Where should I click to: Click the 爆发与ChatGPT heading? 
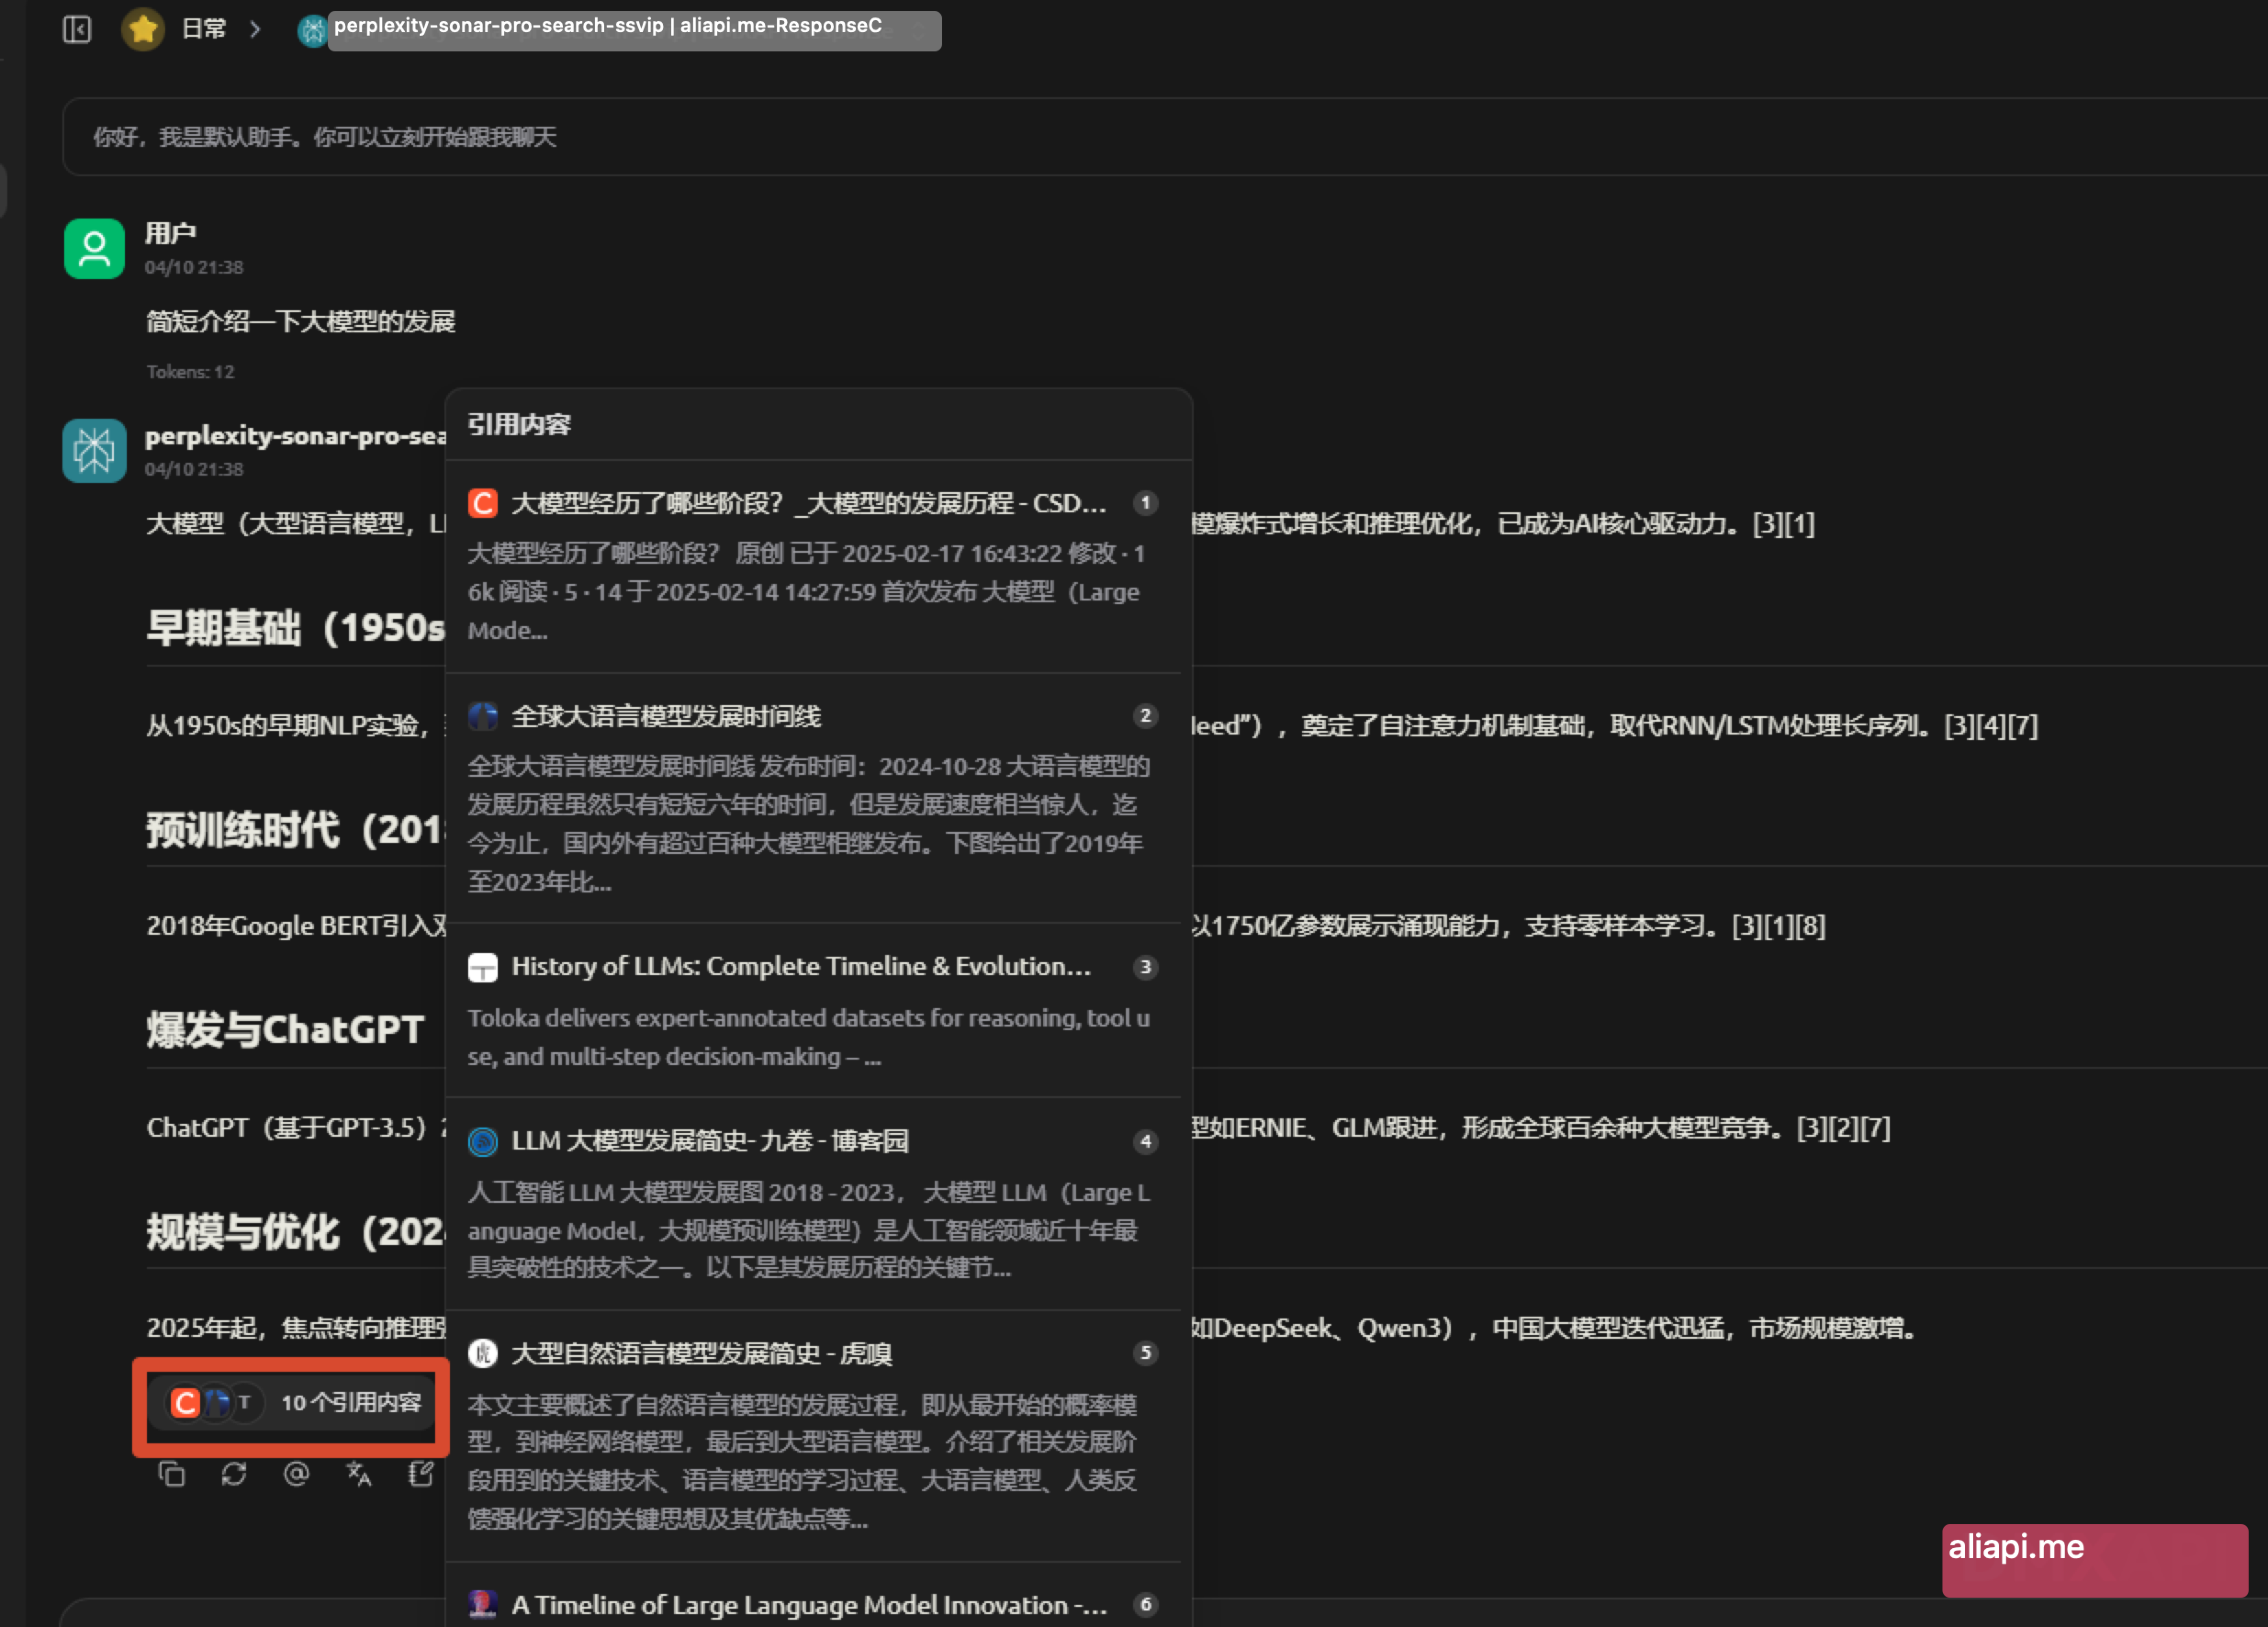[285, 1030]
